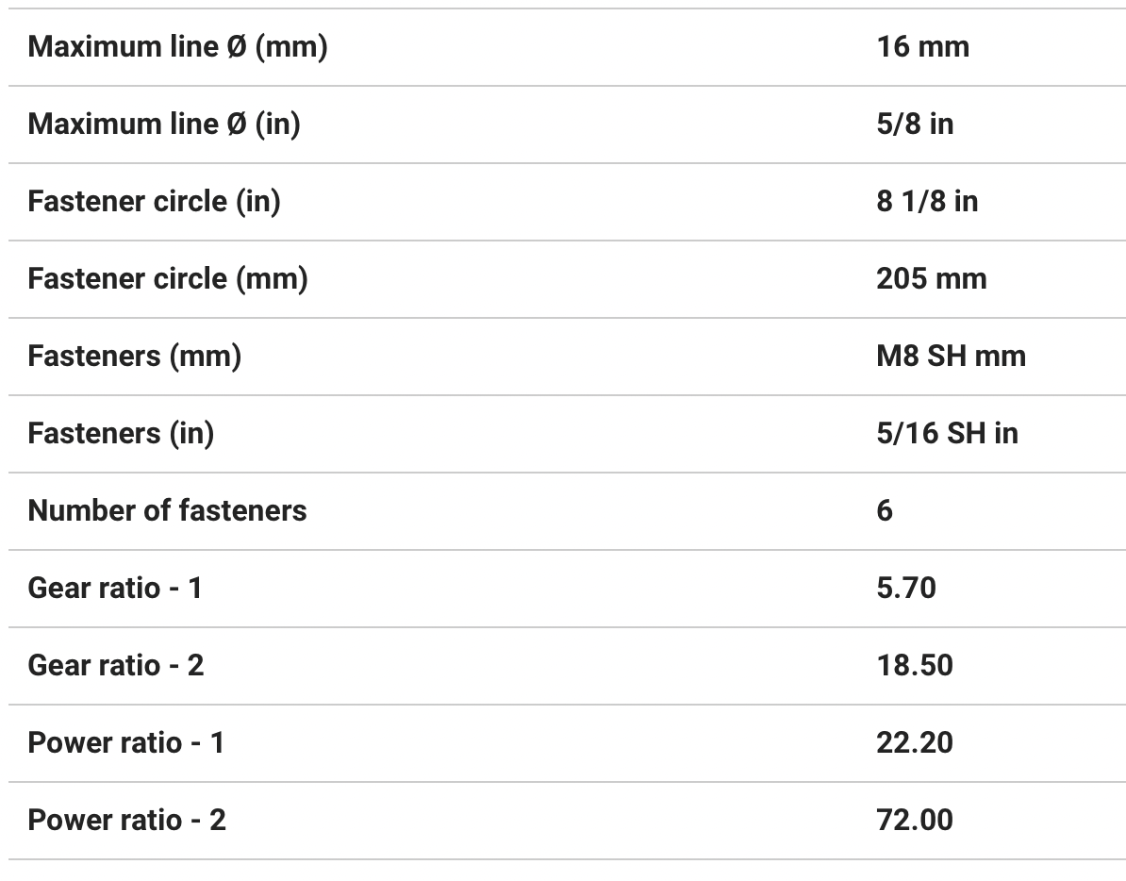1126x881 pixels.
Task: Click the "Fastener circle (in)" label
Action: 154,201
